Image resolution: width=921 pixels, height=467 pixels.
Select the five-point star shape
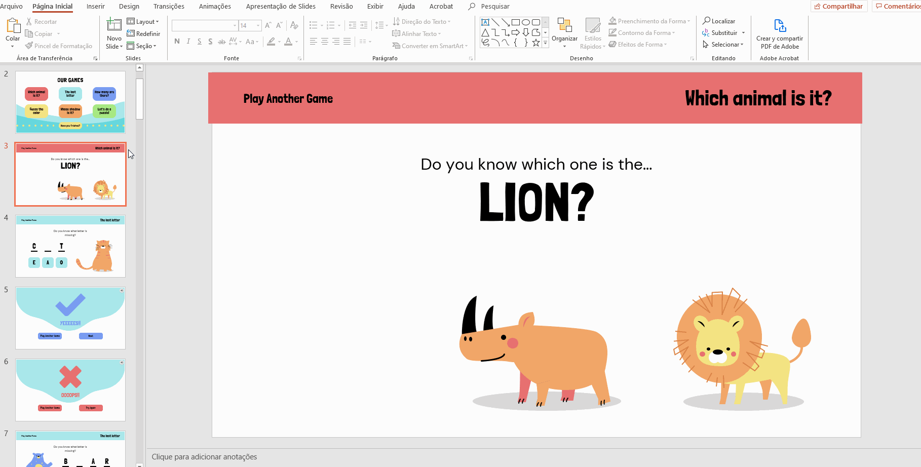pos(536,43)
